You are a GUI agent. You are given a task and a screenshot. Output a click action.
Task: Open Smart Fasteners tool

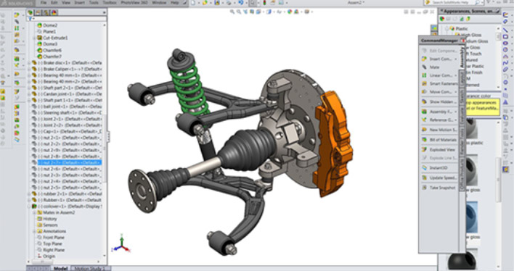(439, 83)
